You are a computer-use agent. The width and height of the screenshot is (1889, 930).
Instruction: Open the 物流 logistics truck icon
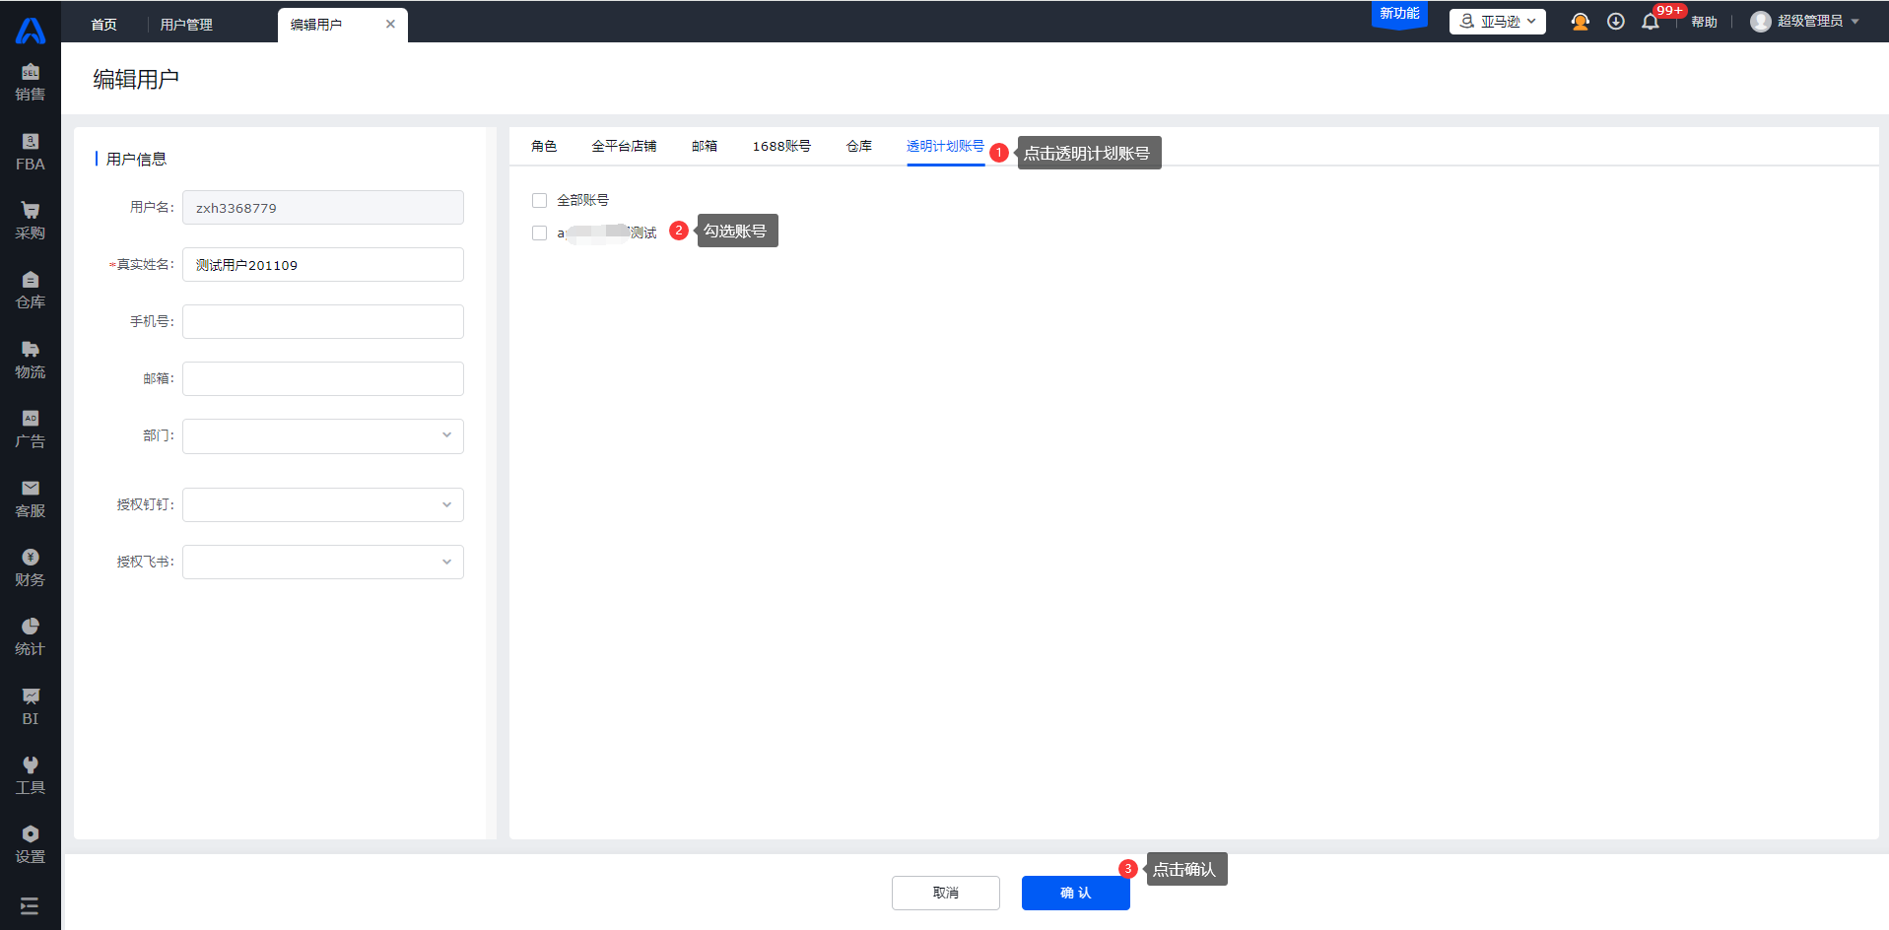(x=30, y=360)
